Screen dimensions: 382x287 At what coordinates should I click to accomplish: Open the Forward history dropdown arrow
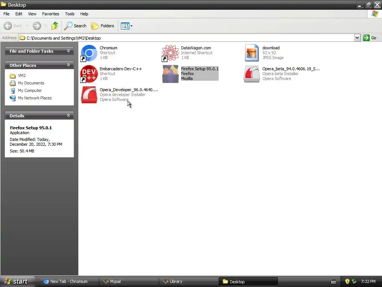46,26
